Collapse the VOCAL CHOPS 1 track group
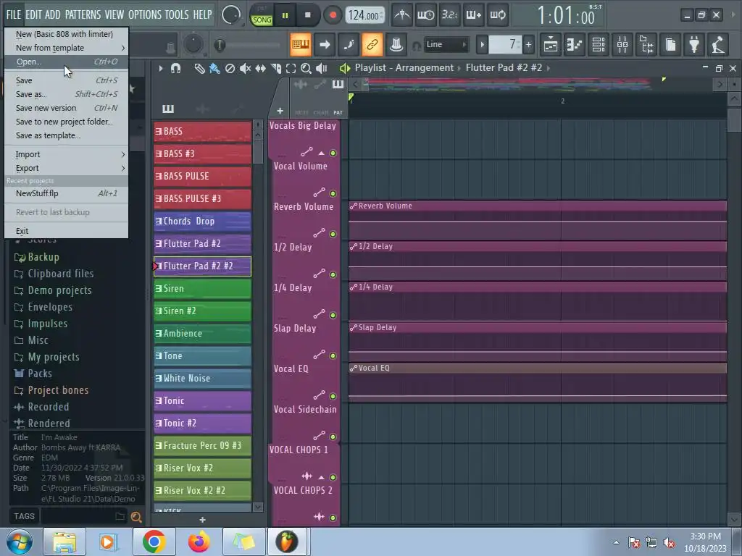The image size is (742, 556). coord(321,477)
